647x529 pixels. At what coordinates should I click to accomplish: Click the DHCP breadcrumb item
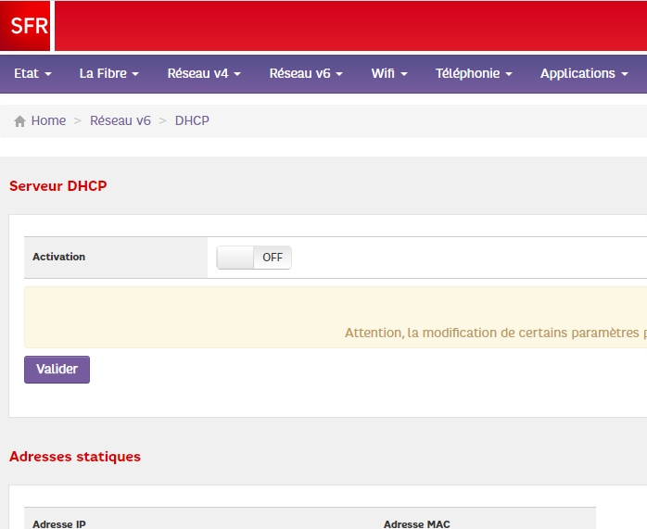click(x=192, y=121)
